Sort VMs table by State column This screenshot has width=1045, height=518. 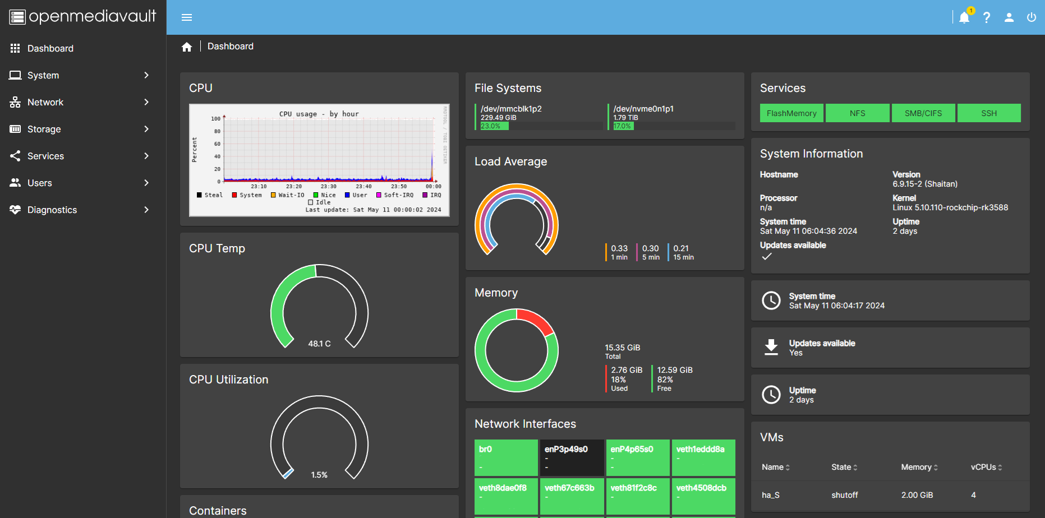pos(844,467)
